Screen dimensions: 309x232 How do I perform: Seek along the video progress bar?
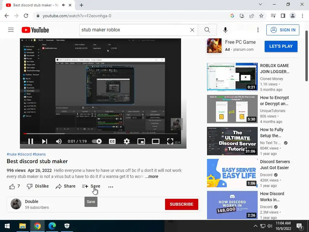[100, 134]
